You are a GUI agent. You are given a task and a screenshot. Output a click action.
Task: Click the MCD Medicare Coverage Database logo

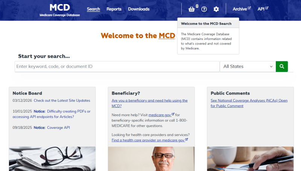click(60, 10)
